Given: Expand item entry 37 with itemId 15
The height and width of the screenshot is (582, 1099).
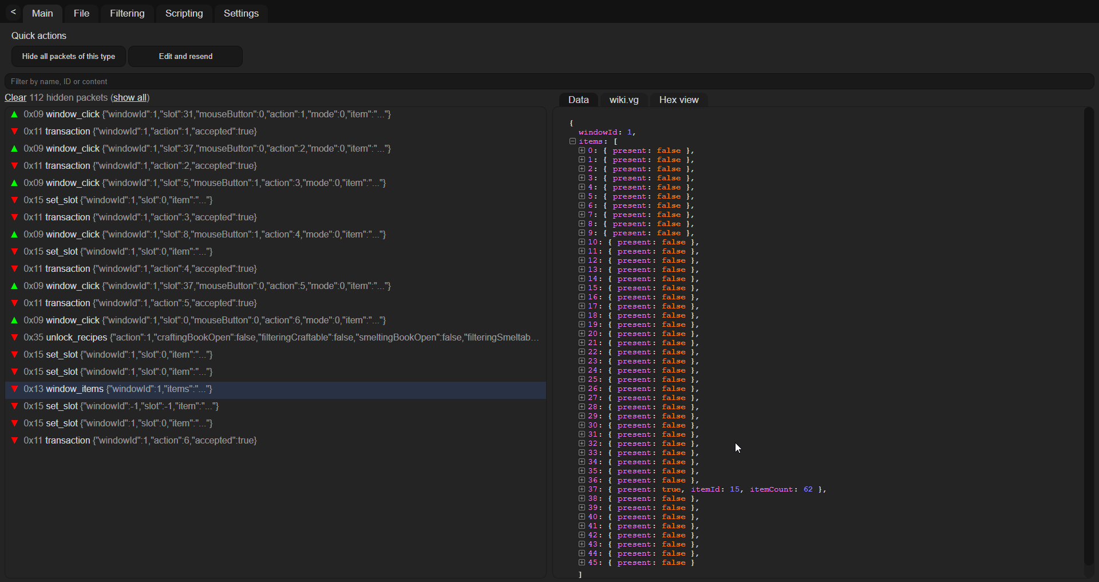Looking at the screenshot, I should (582, 489).
